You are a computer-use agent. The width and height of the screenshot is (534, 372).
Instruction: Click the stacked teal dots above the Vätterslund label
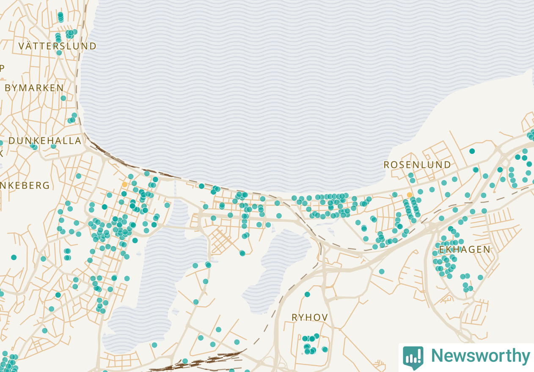pyautogui.click(x=61, y=17)
